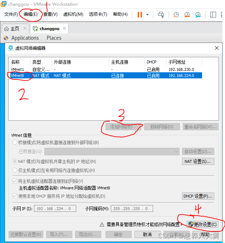Viewport: 225px width, 243px height.
Task: Select the VMnet8 network row
Action: [x=105, y=76]
